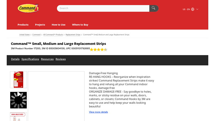This screenshot has width=215, height=121.
Task: Jump to the Resources section
Action: click(47, 59)
